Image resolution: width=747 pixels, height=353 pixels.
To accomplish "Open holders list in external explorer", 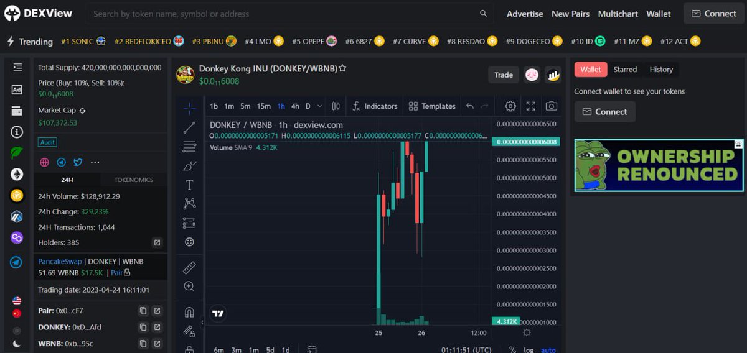I will click(x=157, y=242).
